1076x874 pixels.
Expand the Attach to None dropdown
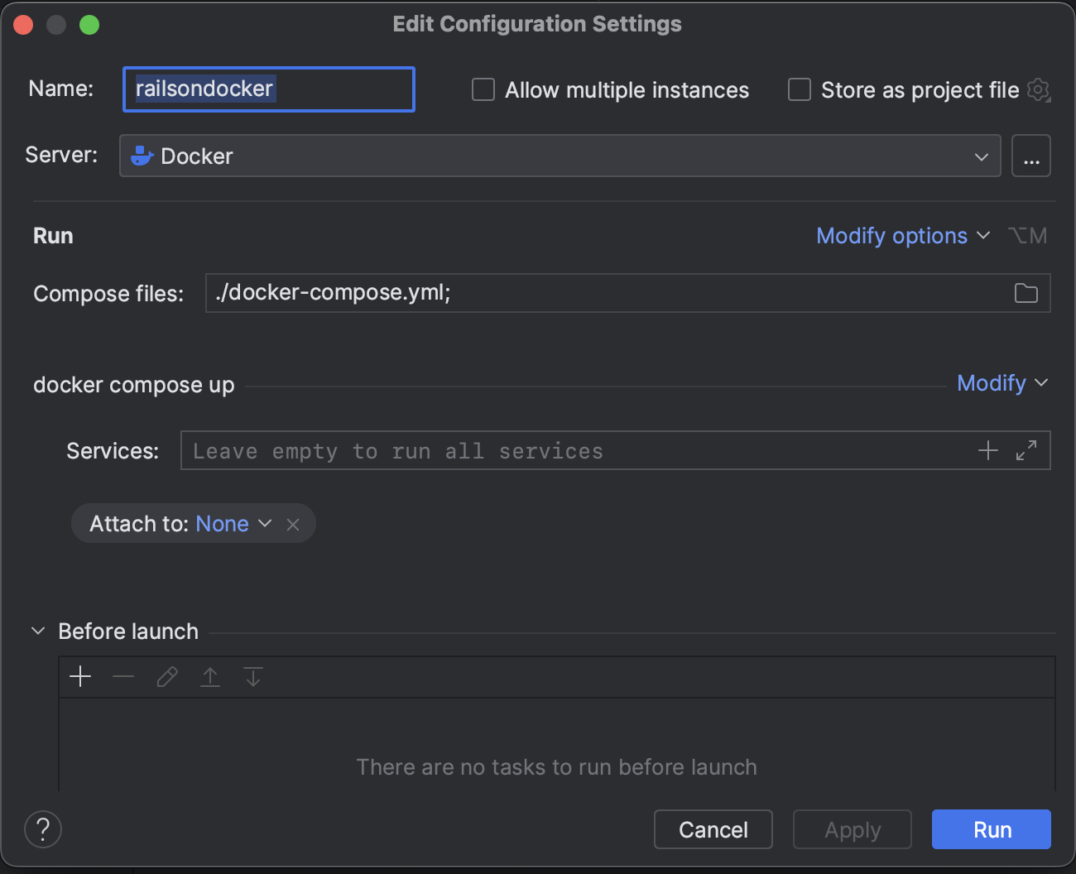(x=234, y=524)
